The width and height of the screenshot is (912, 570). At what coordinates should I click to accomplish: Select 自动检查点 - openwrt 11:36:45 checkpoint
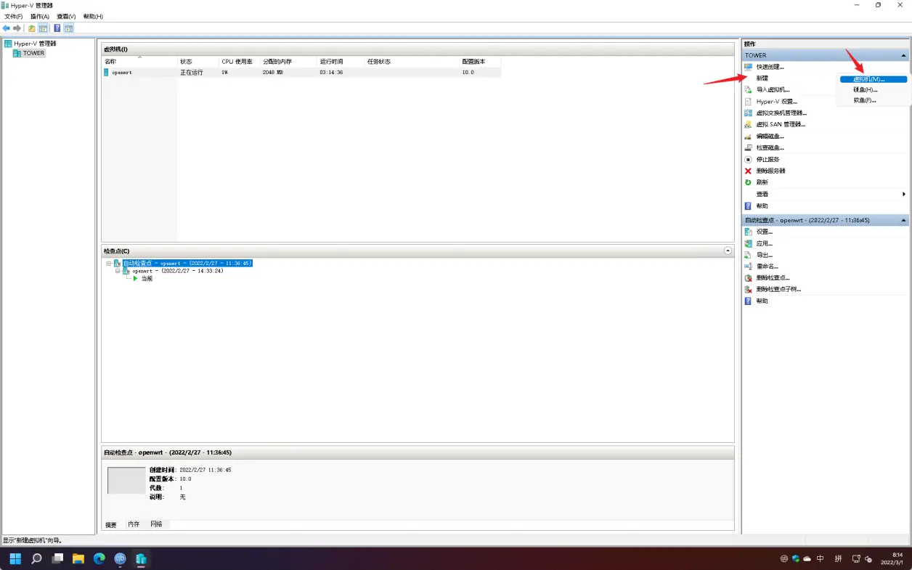tap(187, 263)
